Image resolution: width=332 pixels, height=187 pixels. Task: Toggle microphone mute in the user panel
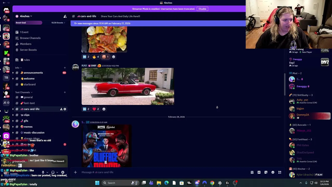click(43, 172)
